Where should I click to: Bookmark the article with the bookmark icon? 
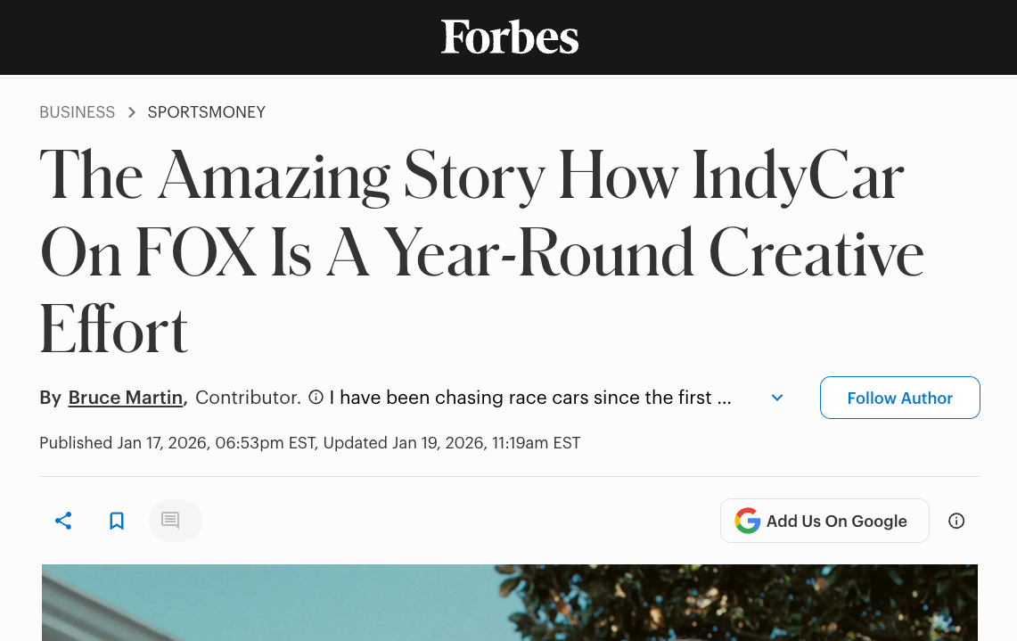pos(117,521)
